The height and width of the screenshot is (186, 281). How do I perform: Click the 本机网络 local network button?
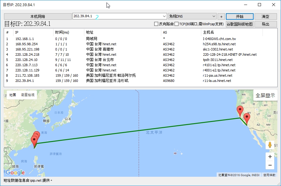[x=38, y=17]
